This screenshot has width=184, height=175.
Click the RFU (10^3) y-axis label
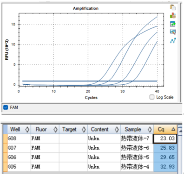click(x=7, y=50)
